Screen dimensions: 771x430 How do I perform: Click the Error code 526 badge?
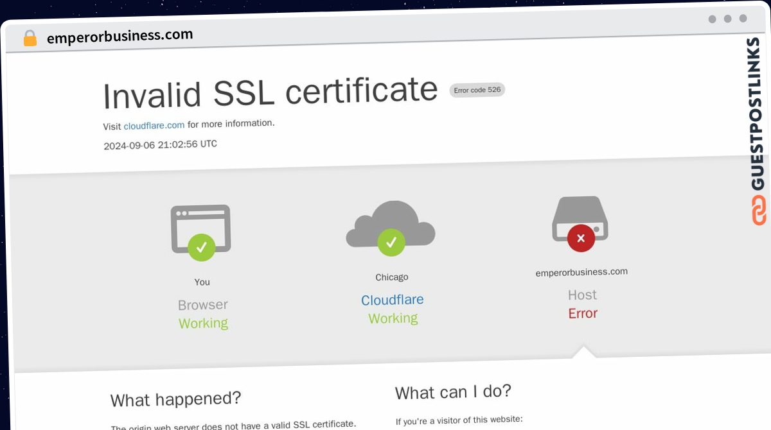477,90
